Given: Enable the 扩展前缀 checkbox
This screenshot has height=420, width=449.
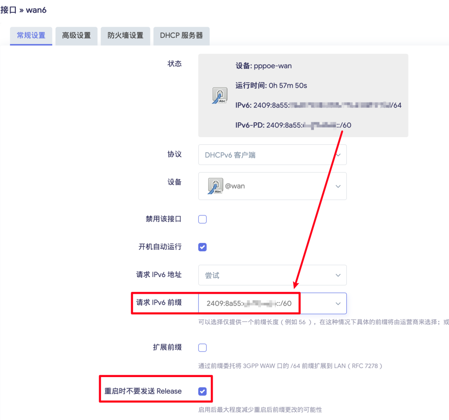Looking at the screenshot, I should [203, 348].
